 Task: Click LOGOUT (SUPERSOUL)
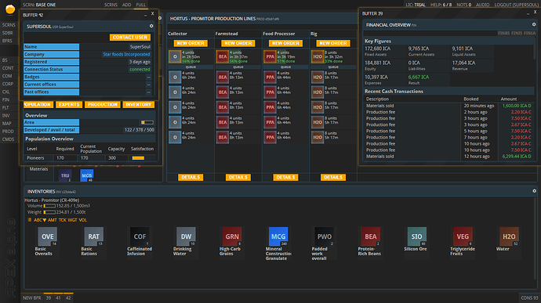[x=516, y=5]
